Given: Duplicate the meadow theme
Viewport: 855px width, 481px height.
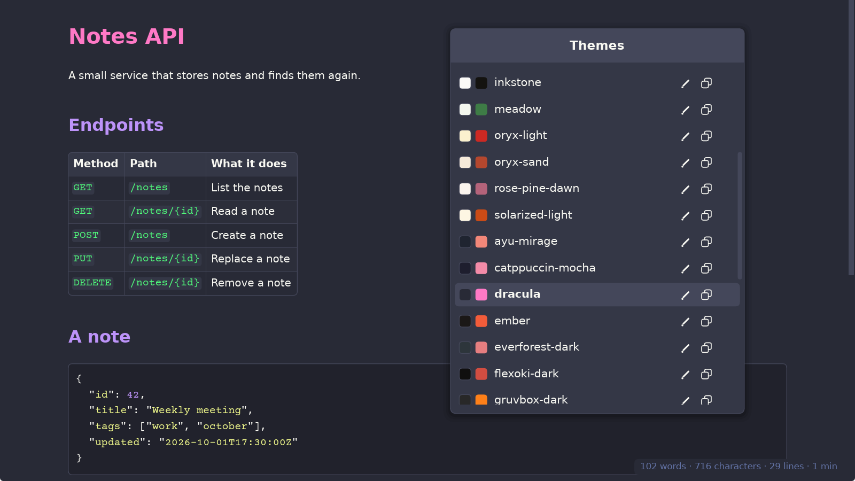Looking at the screenshot, I should pyautogui.click(x=706, y=110).
